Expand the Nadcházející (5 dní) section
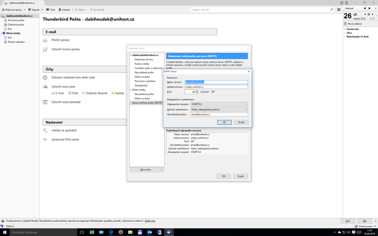This screenshot has height=236, width=378. [x=345, y=37]
